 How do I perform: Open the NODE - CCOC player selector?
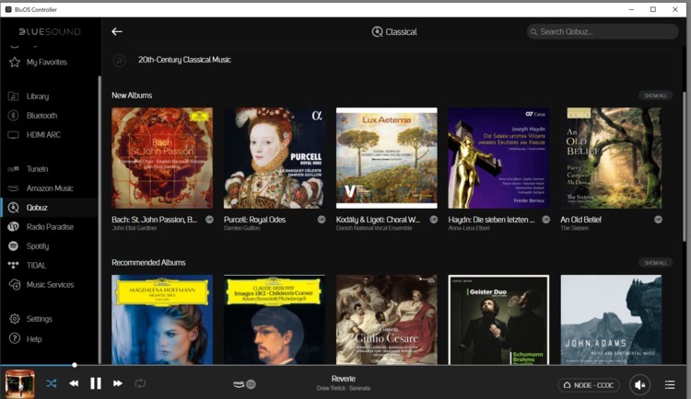589,385
